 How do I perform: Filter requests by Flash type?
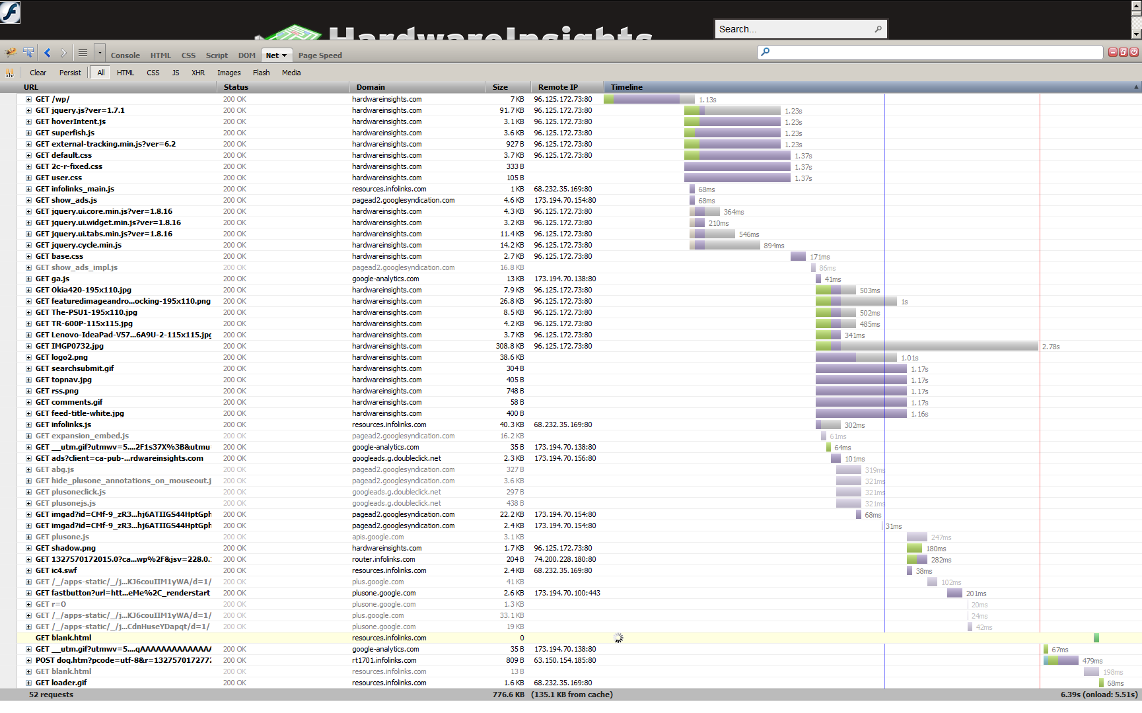[x=262, y=73]
